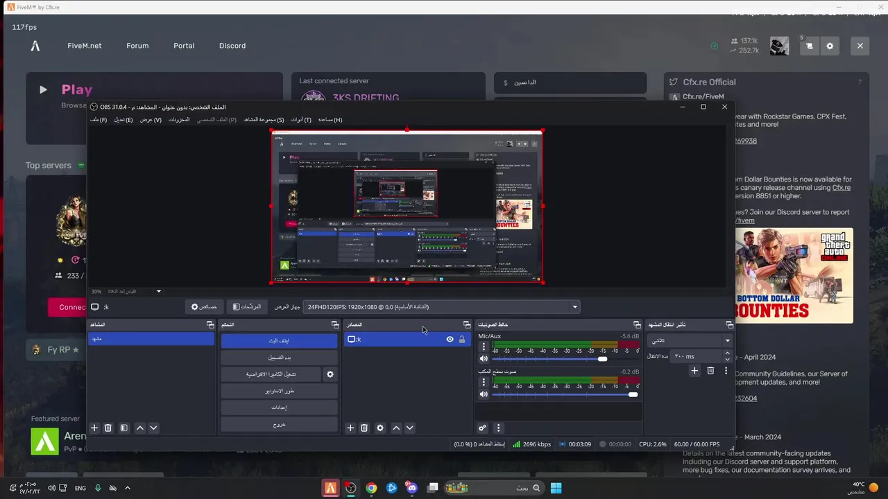Open the preview zoom percent dropdown arrow
888x499 pixels.
click(x=159, y=292)
